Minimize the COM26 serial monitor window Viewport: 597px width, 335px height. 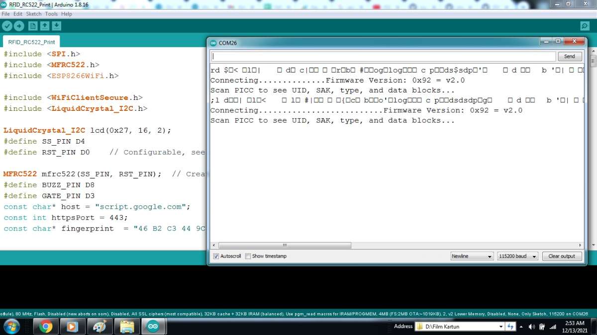point(547,42)
